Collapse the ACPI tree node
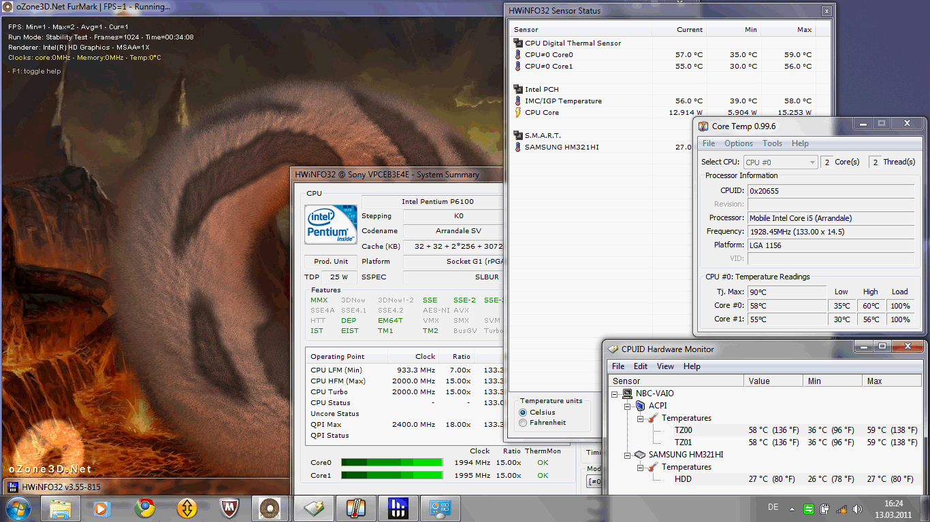The width and height of the screenshot is (930, 522). 628,406
